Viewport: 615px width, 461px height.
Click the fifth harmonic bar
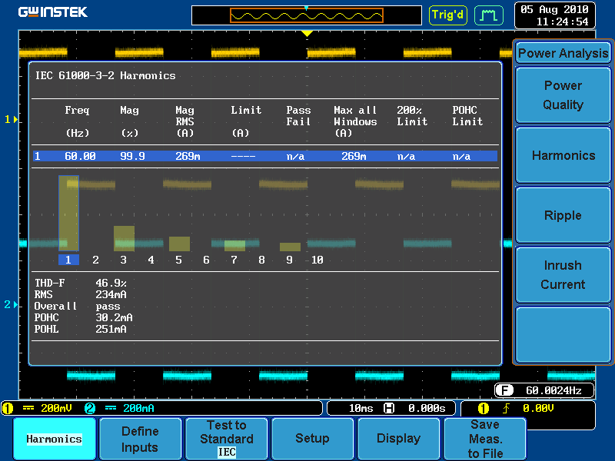click(179, 244)
